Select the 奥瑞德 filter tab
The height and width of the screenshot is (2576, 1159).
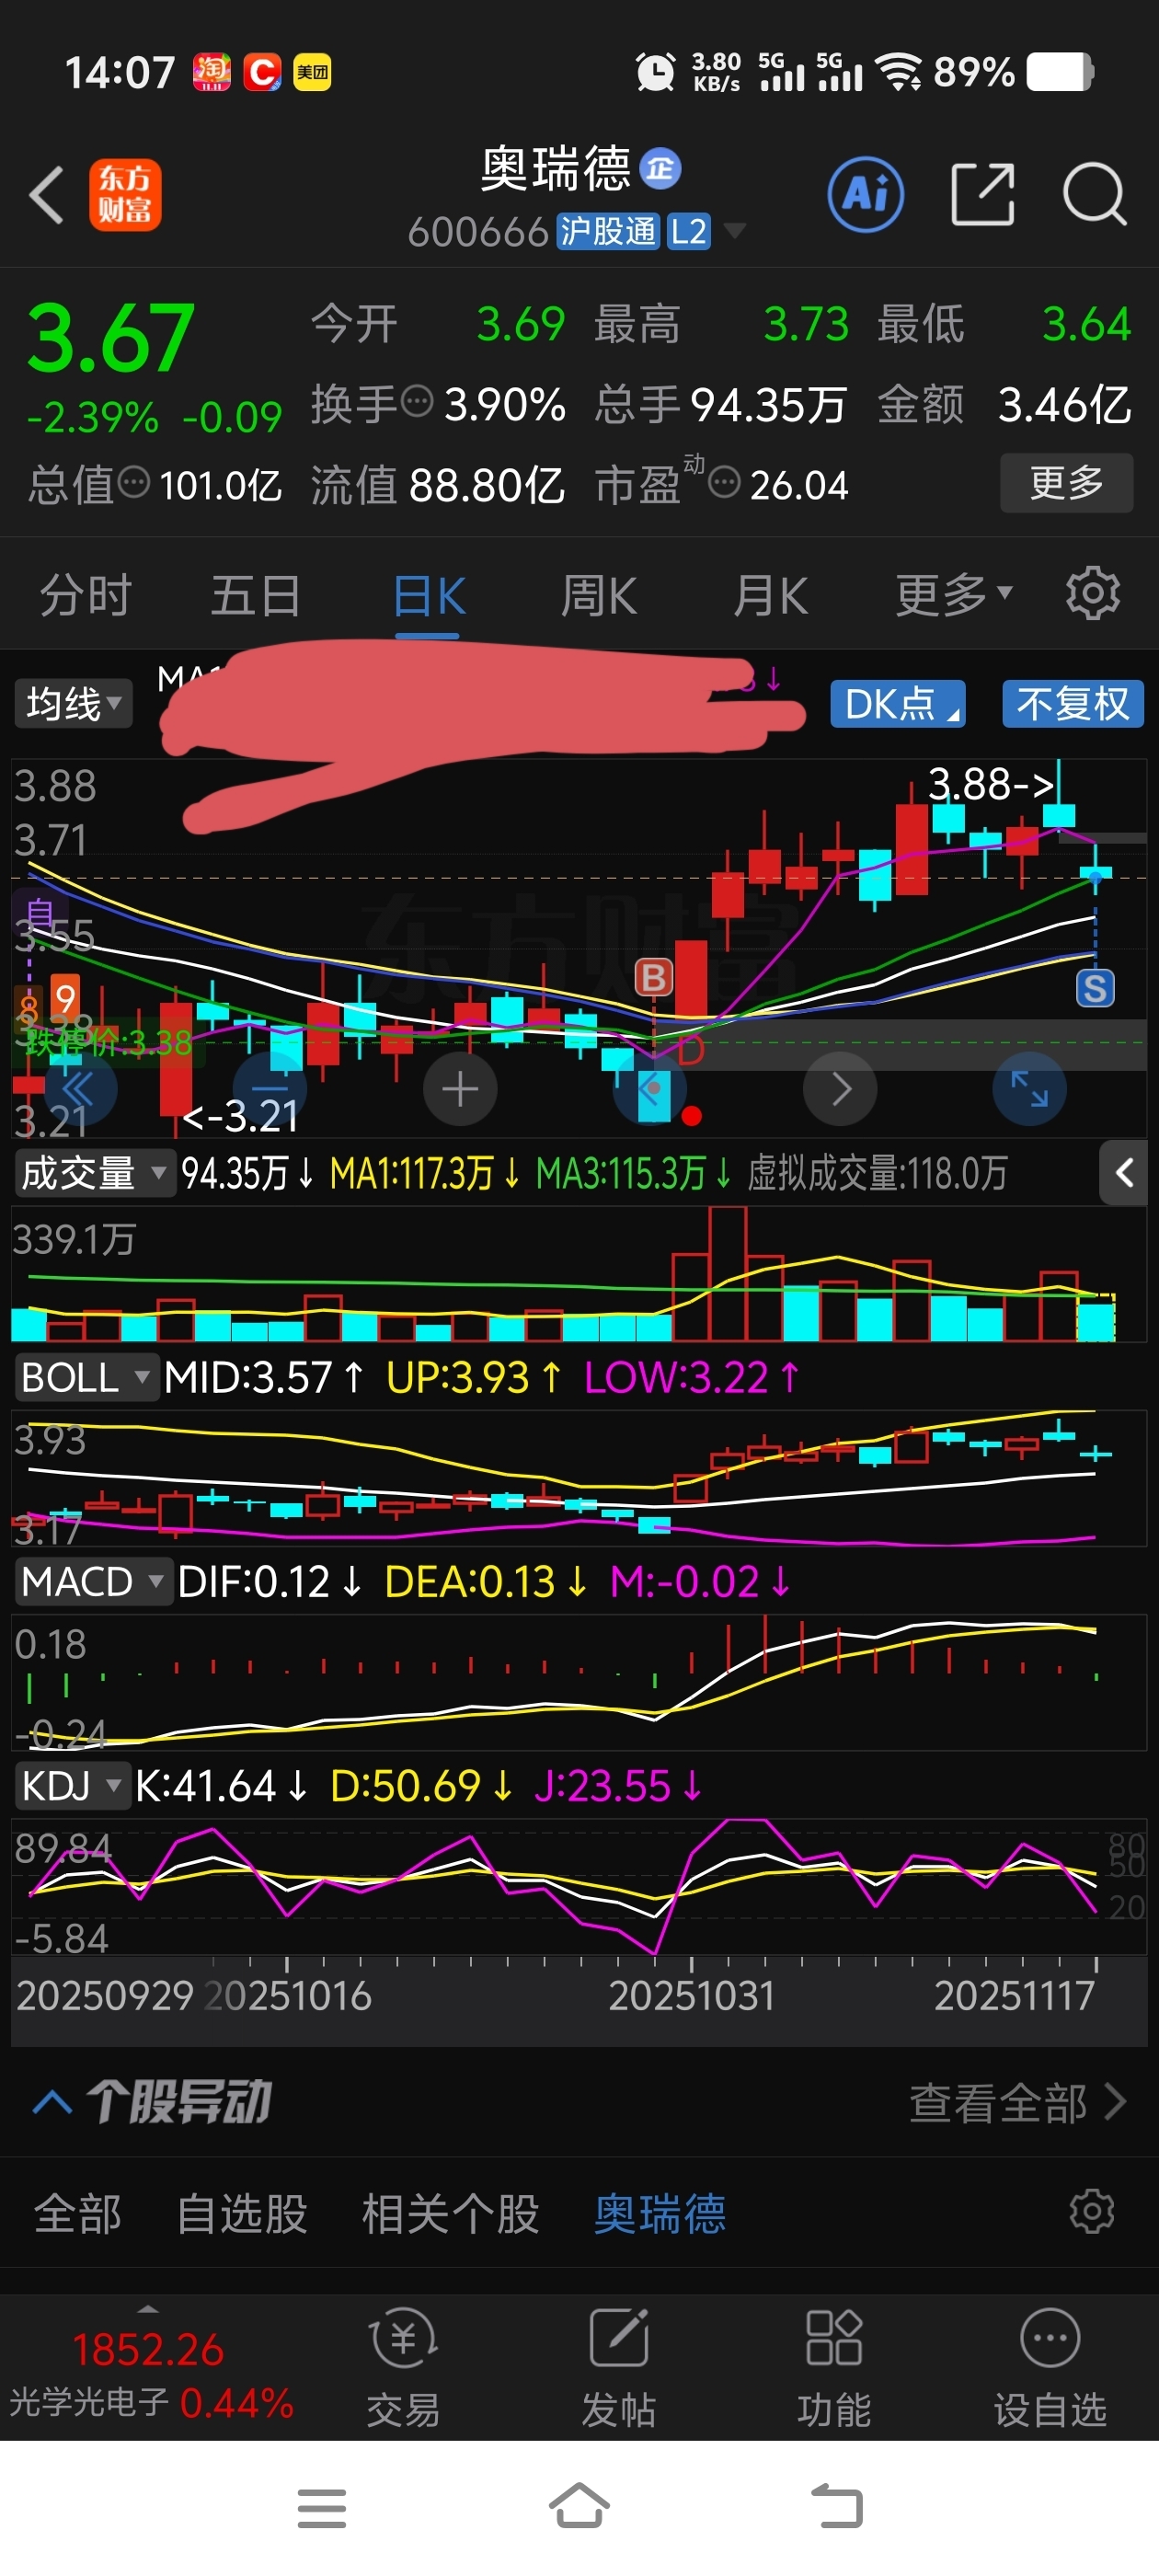click(x=659, y=2213)
